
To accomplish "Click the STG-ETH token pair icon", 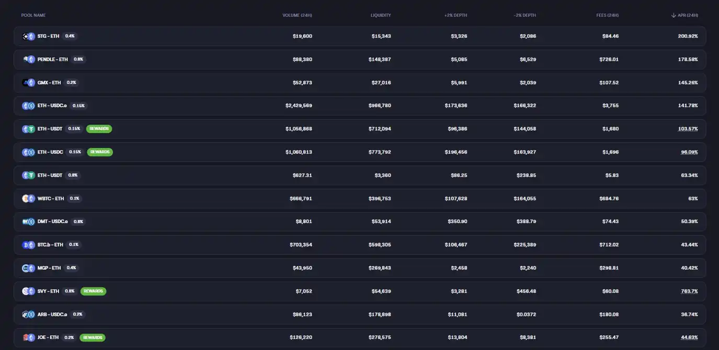I will [28, 36].
